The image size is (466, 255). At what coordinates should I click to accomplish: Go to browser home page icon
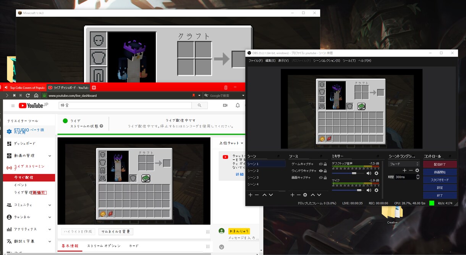pyautogui.click(x=36, y=95)
